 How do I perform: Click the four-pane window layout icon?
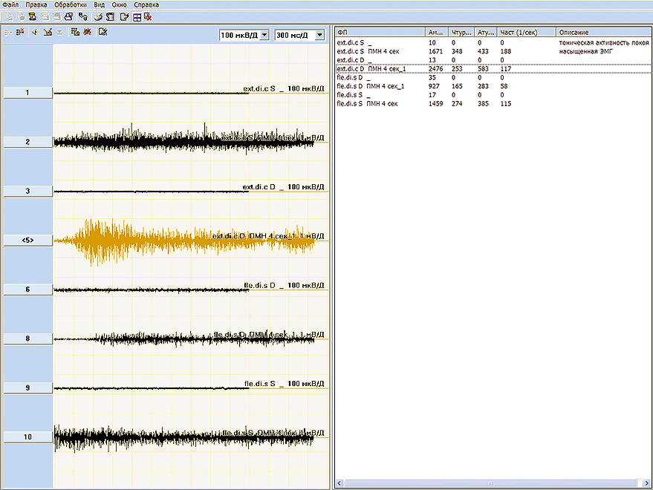[137, 17]
